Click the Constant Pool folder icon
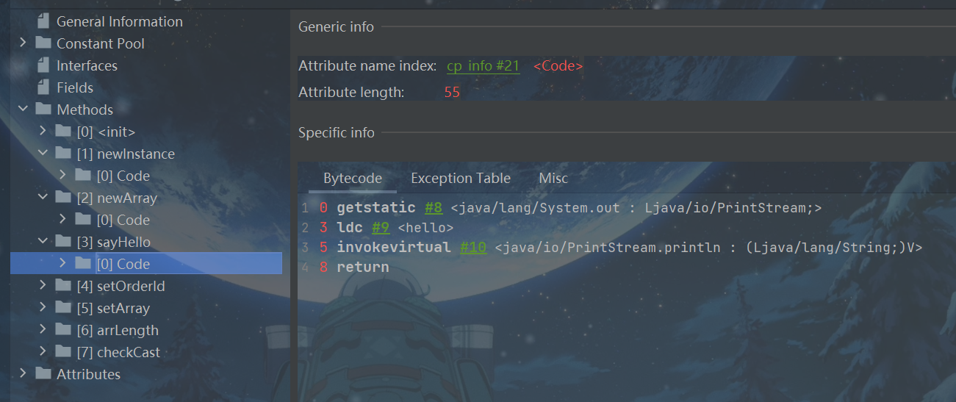956x402 pixels. click(43, 44)
